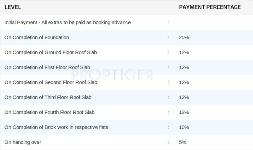Image resolution: width=253 pixels, height=150 pixels.
Task: Click On Completion of Foundation label
Action: pyautogui.click(x=37, y=37)
